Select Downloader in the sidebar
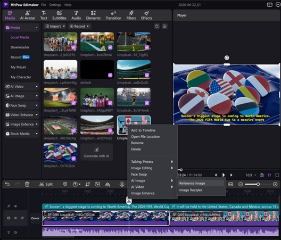Image resolution: width=281 pixels, height=240 pixels. 20,47
